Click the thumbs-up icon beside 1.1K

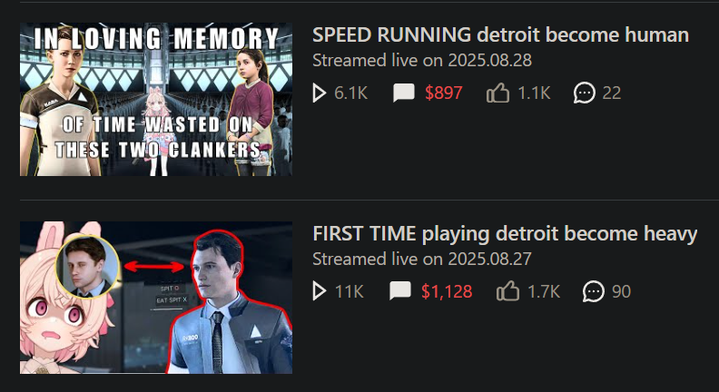pyautogui.click(x=498, y=93)
